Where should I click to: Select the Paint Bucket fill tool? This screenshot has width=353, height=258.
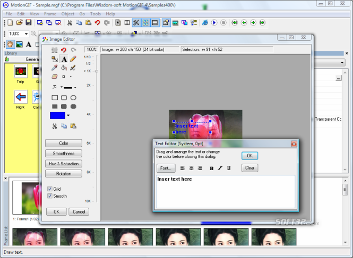(64, 68)
